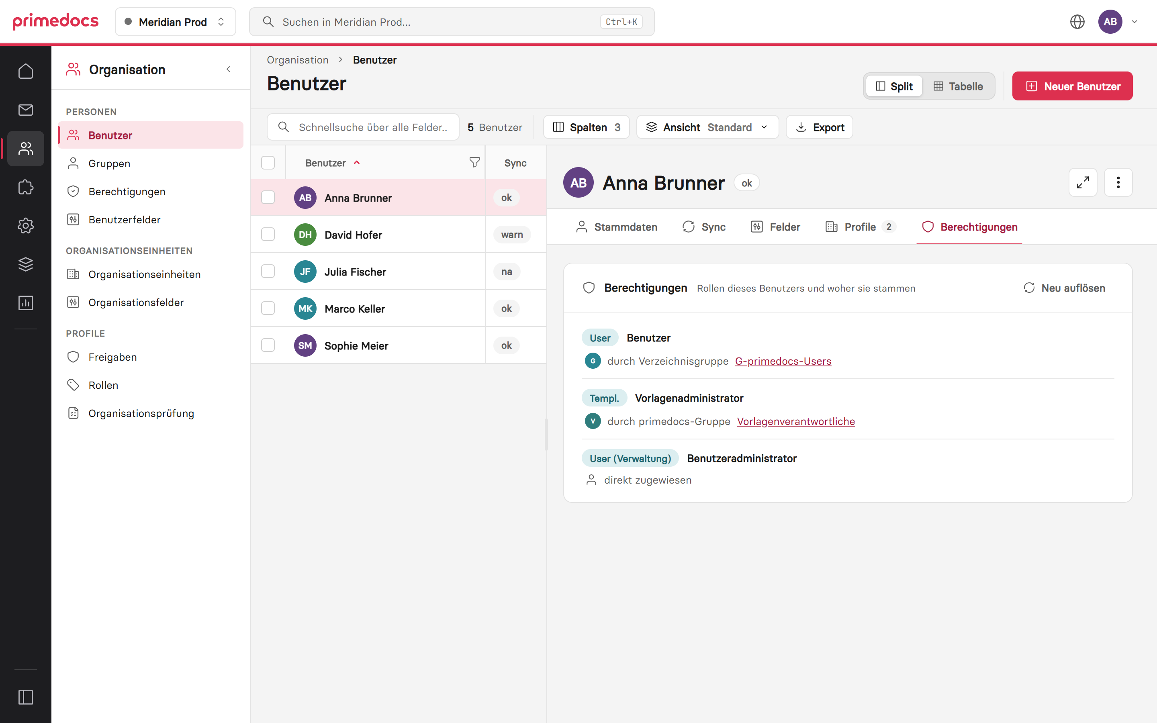Click Anna Brunner's AB avatar in detail header
This screenshot has height=723, width=1157.
point(578,183)
